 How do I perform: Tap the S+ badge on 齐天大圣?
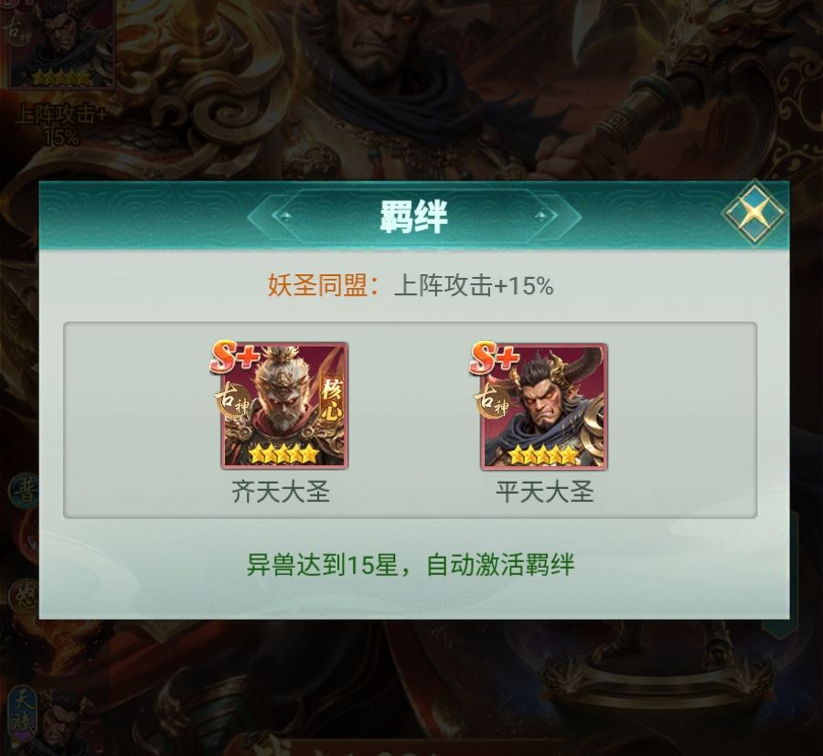click(235, 357)
